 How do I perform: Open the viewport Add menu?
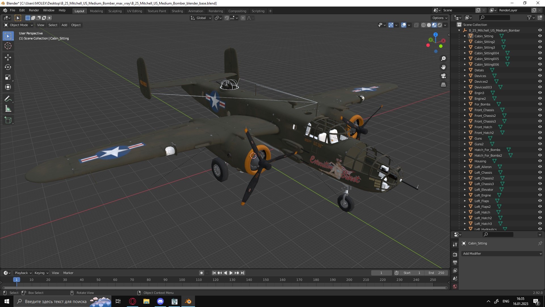[x=64, y=25]
